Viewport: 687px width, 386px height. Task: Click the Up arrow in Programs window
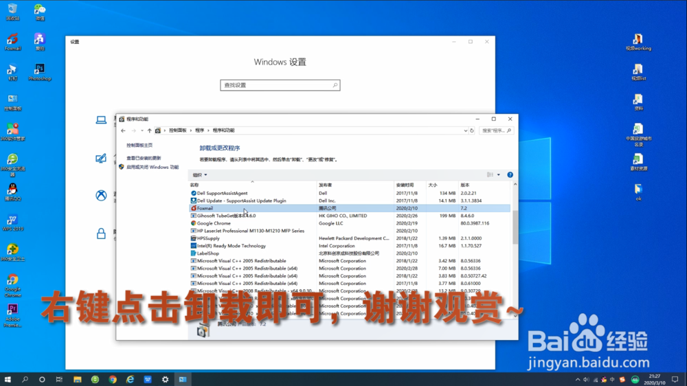pyautogui.click(x=149, y=130)
